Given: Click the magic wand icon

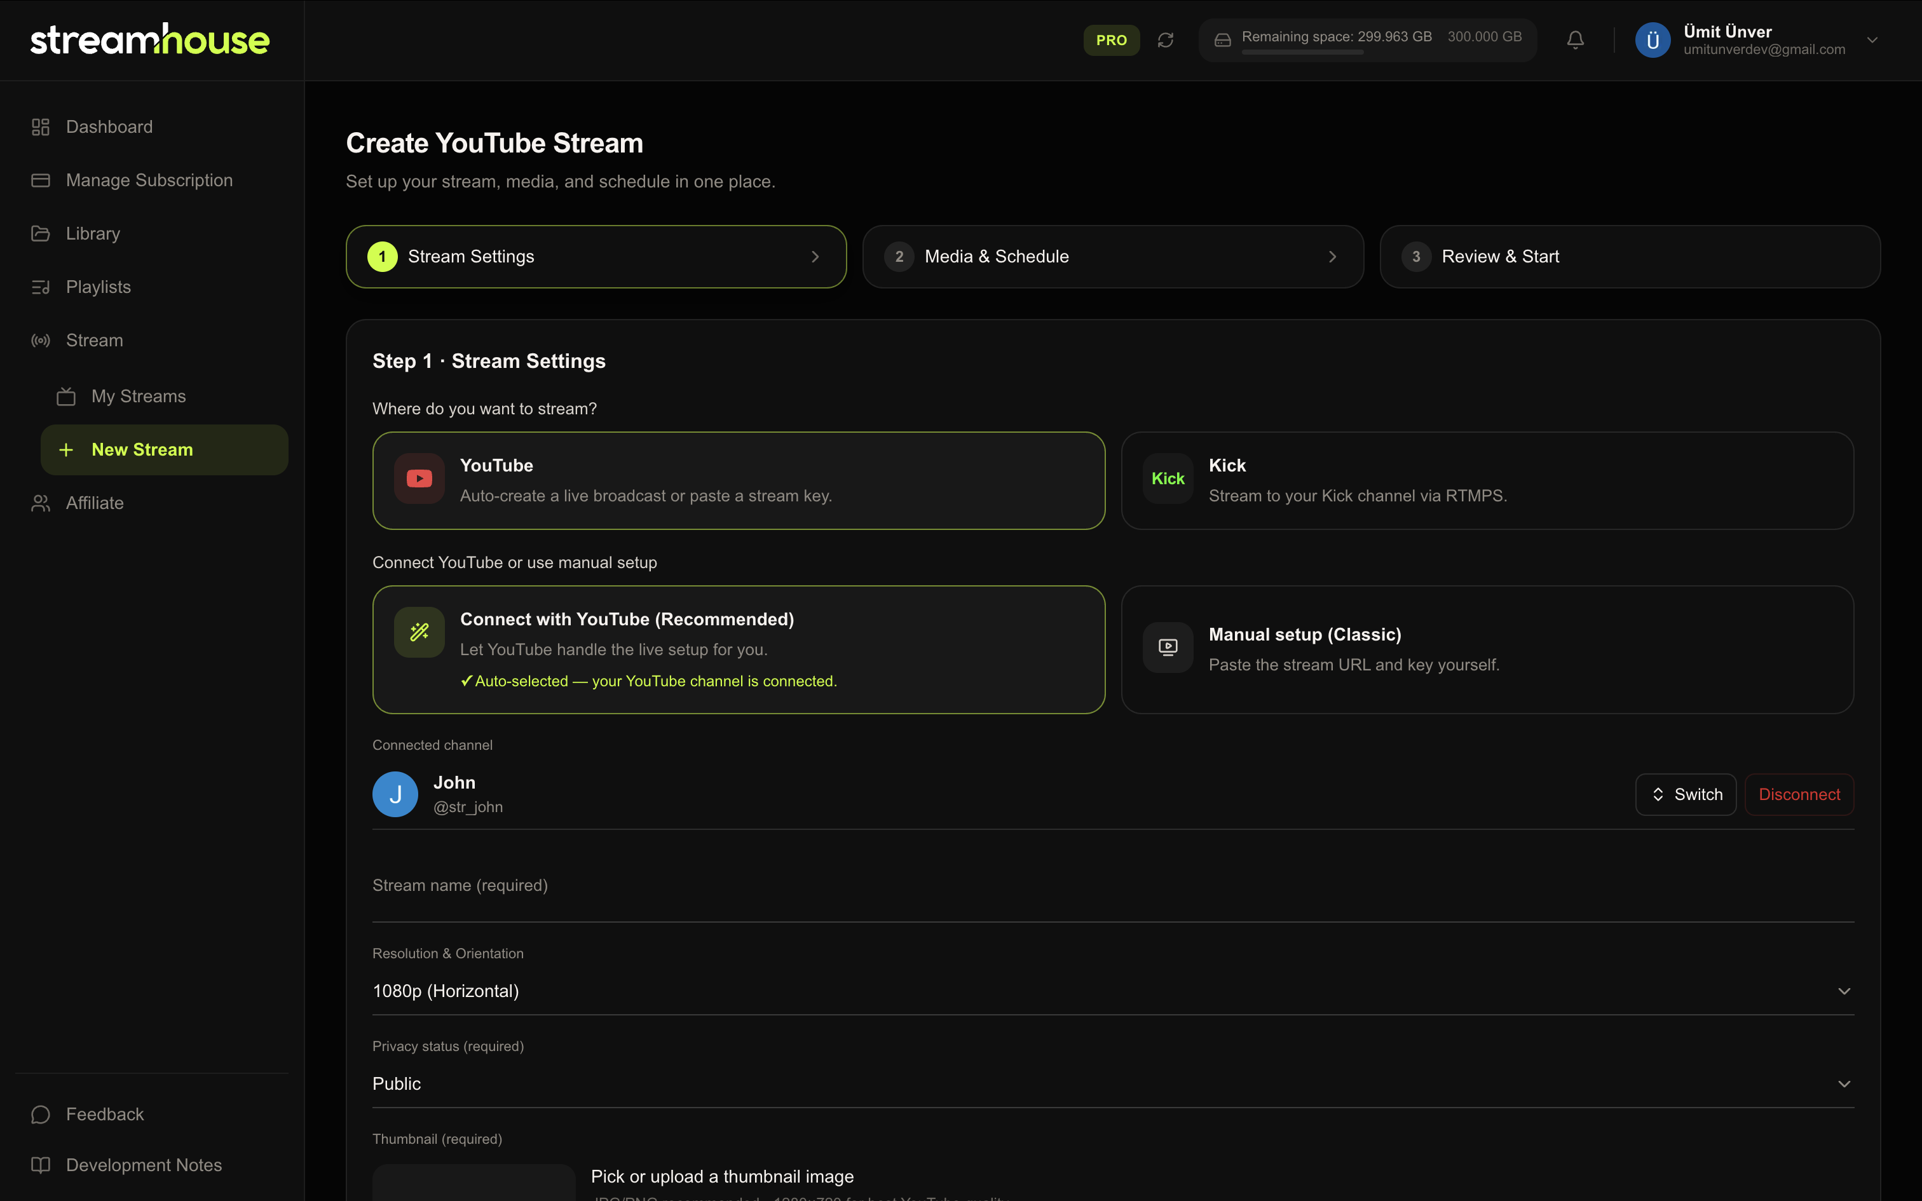Looking at the screenshot, I should [x=419, y=632].
